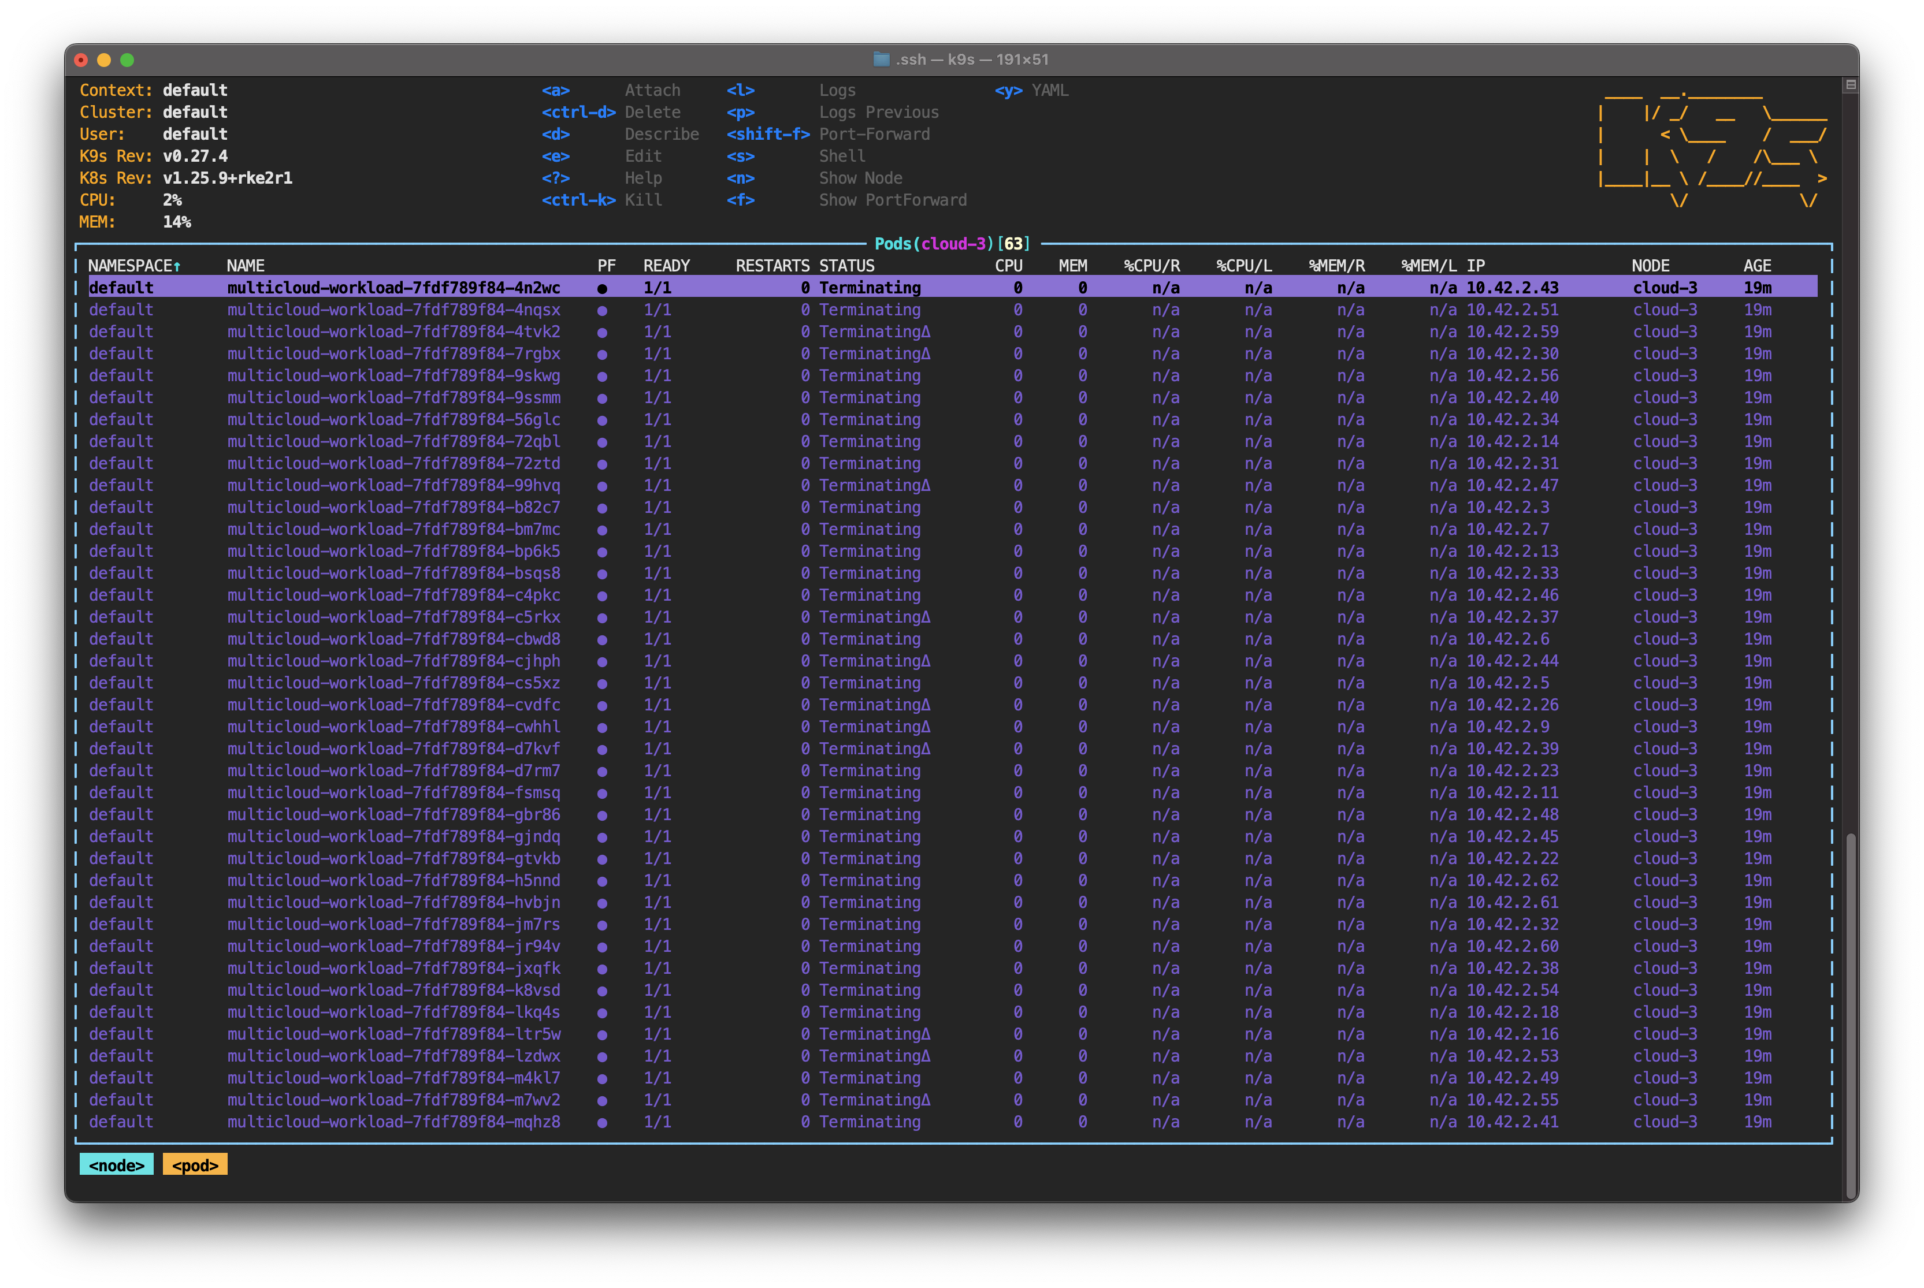The height and width of the screenshot is (1288, 1924).
Task: Click IP address 10.42.2.3
Action: (1507, 508)
